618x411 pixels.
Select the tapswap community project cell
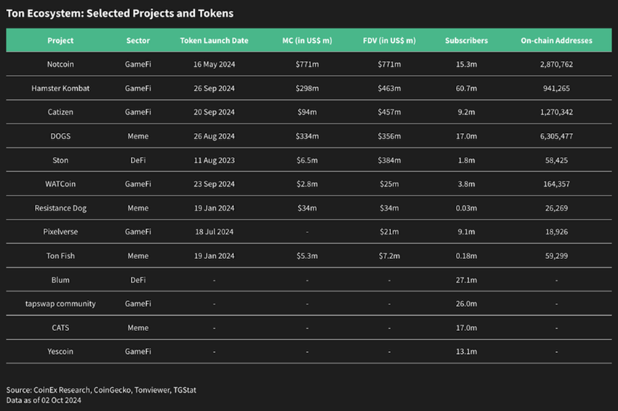[60, 304]
